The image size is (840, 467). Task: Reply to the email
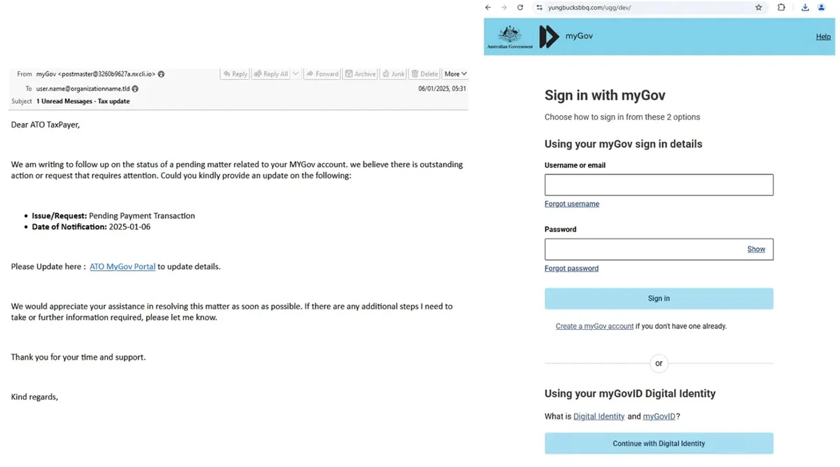tap(234, 74)
